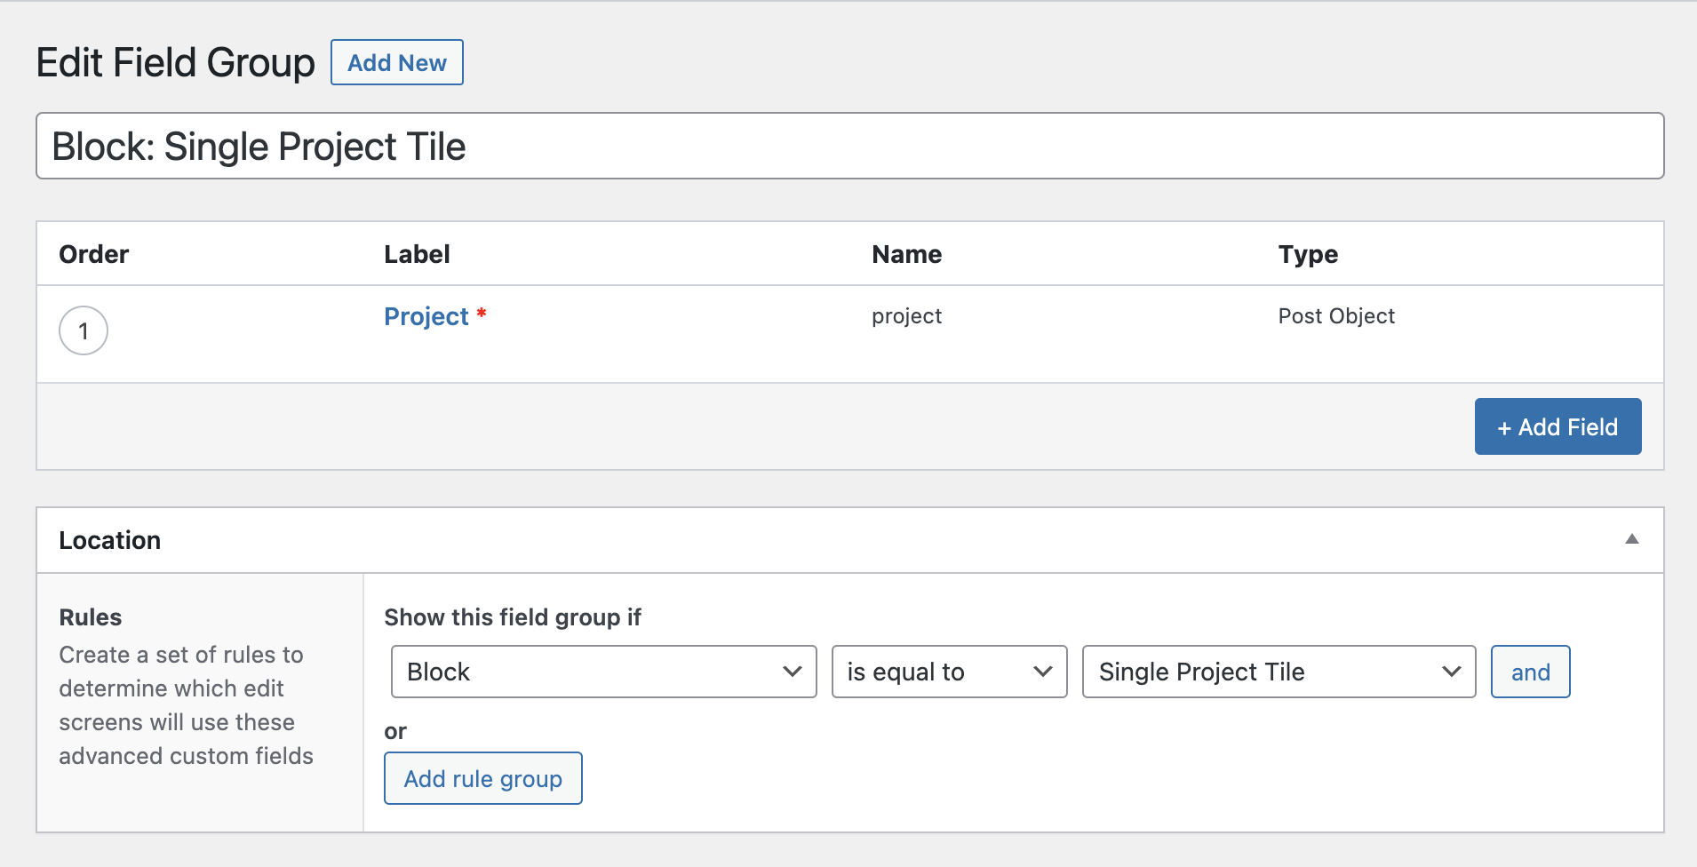The width and height of the screenshot is (1697, 867).
Task: Collapse the Location panel using its arrow
Action: [1632, 539]
